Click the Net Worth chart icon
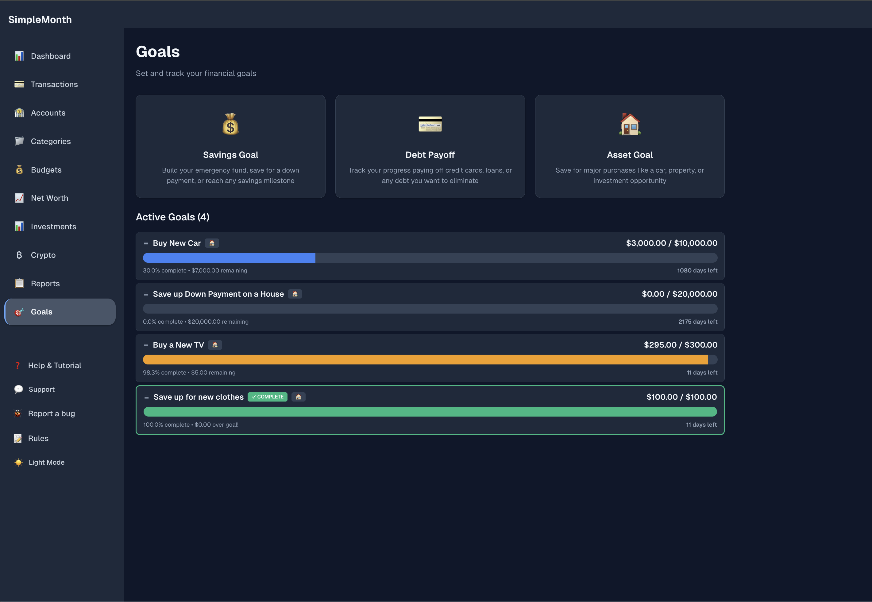872x602 pixels. pyautogui.click(x=19, y=198)
